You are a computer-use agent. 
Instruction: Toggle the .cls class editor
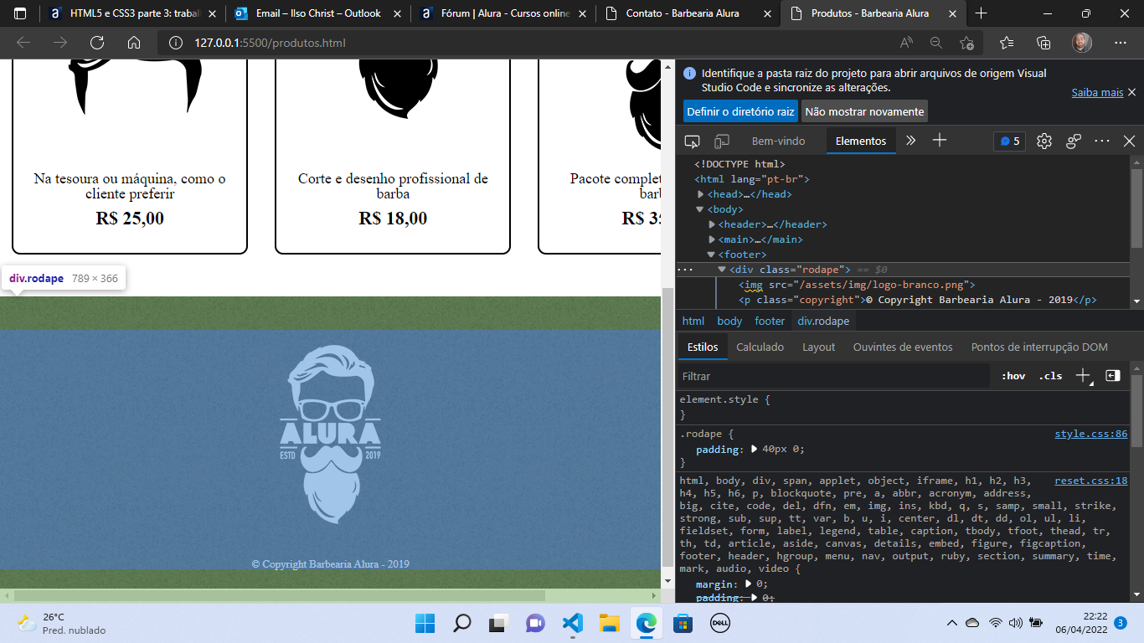click(x=1050, y=376)
